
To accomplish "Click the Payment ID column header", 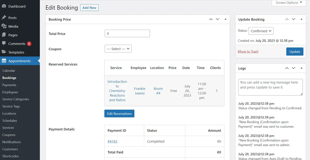I will coord(117,131).
